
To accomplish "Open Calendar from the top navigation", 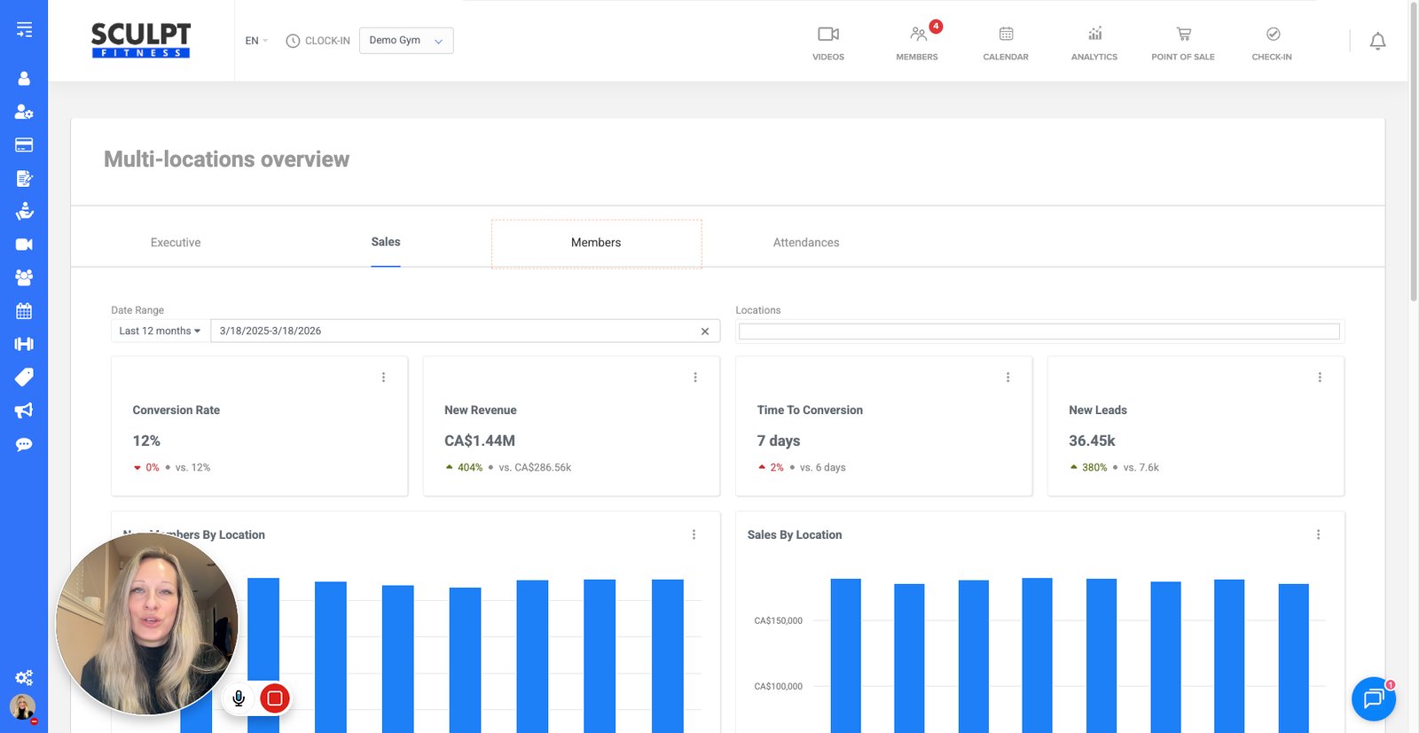I will [x=1006, y=43].
